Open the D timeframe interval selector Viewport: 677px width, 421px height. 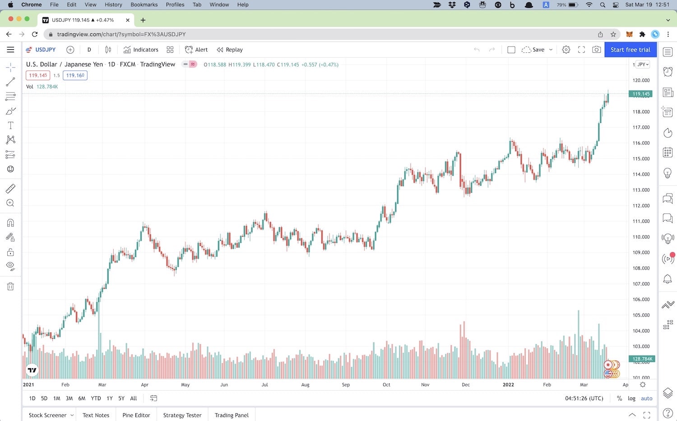click(x=89, y=50)
